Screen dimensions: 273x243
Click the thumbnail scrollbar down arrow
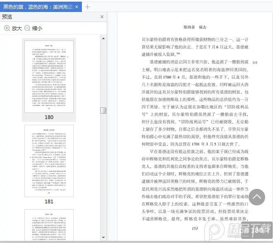point(103,238)
